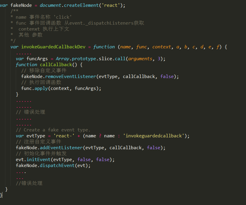The height and width of the screenshot is (205, 246).
Task: Click 'callCallback' in the function definition line
Action: 56,65
